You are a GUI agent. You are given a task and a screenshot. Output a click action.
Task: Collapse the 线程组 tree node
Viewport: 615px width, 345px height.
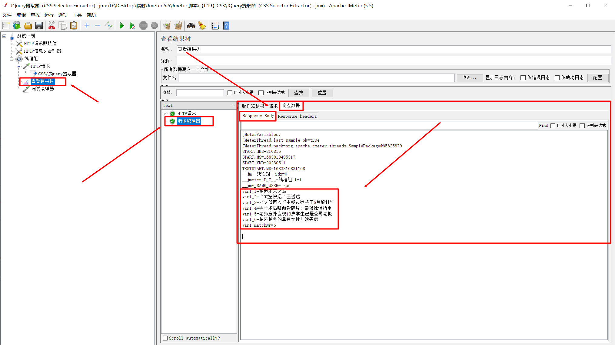[x=12, y=59]
